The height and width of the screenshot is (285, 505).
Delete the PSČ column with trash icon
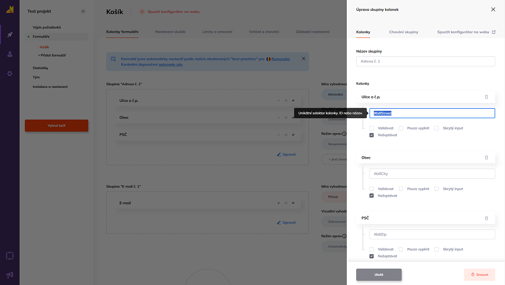click(486, 218)
